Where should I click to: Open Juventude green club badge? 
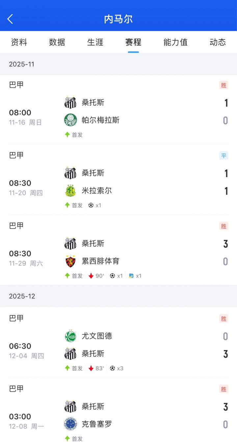coord(70,336)
